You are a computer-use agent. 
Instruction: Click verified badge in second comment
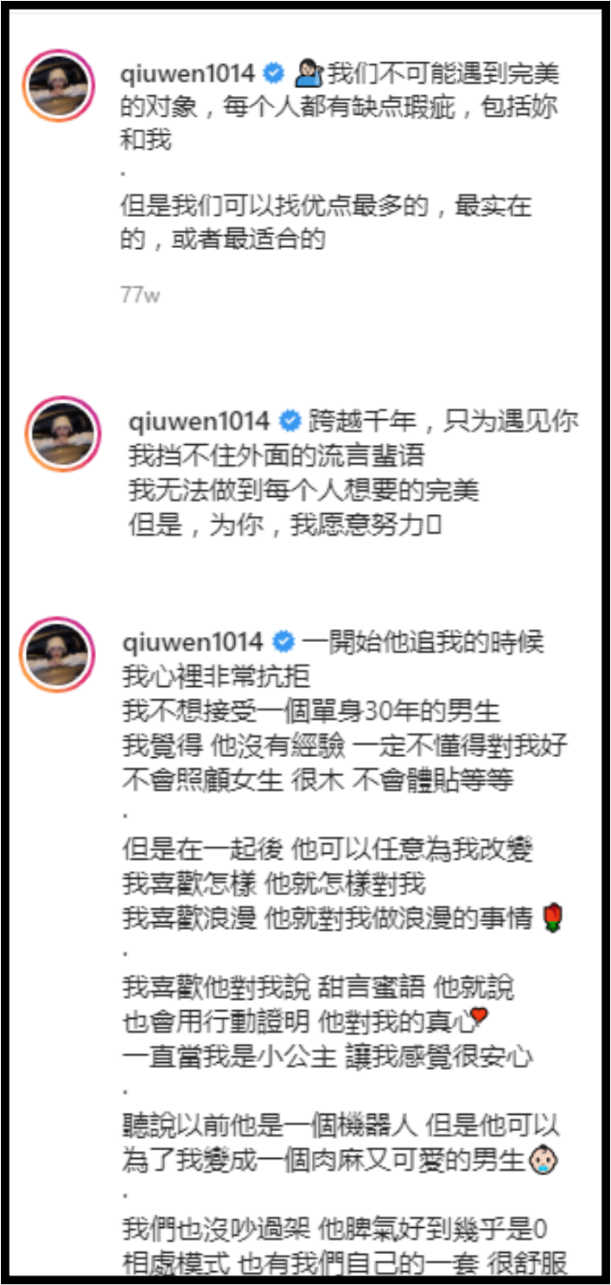pos(290,422)
